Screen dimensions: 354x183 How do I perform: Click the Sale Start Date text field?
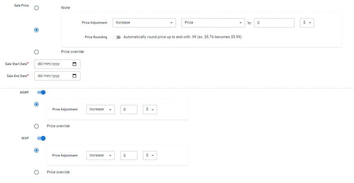[57, 64]
